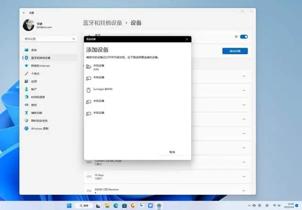Click the orange app icon on the taskbar
This screenshot has height=210, width=302.
click(133, 206)
